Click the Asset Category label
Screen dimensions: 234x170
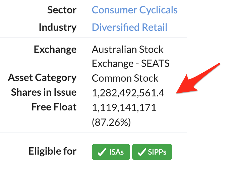pyautogui.click(x=42, y=78)
